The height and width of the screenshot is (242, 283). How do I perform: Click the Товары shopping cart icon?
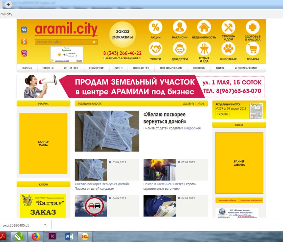[x=252, y=49]
